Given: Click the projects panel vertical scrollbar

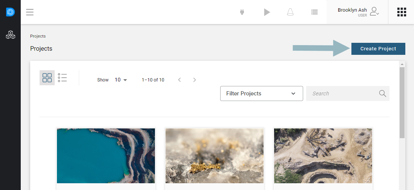Looking at the screenshot, I should coord(402,103).
